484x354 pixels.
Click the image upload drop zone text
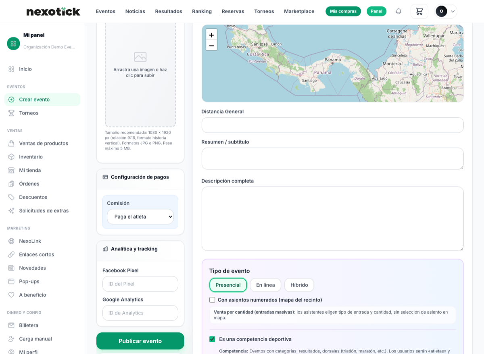[x=140, y=73]
